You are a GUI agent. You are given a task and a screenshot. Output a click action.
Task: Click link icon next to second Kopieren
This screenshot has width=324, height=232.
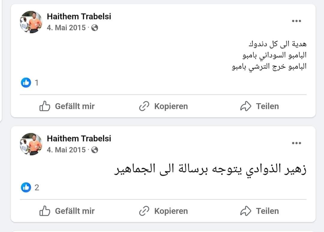click(144, 211)
